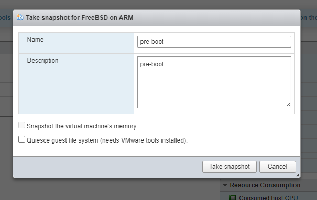Focus the Description text area

pyautogui.click(x=214, y=82)
